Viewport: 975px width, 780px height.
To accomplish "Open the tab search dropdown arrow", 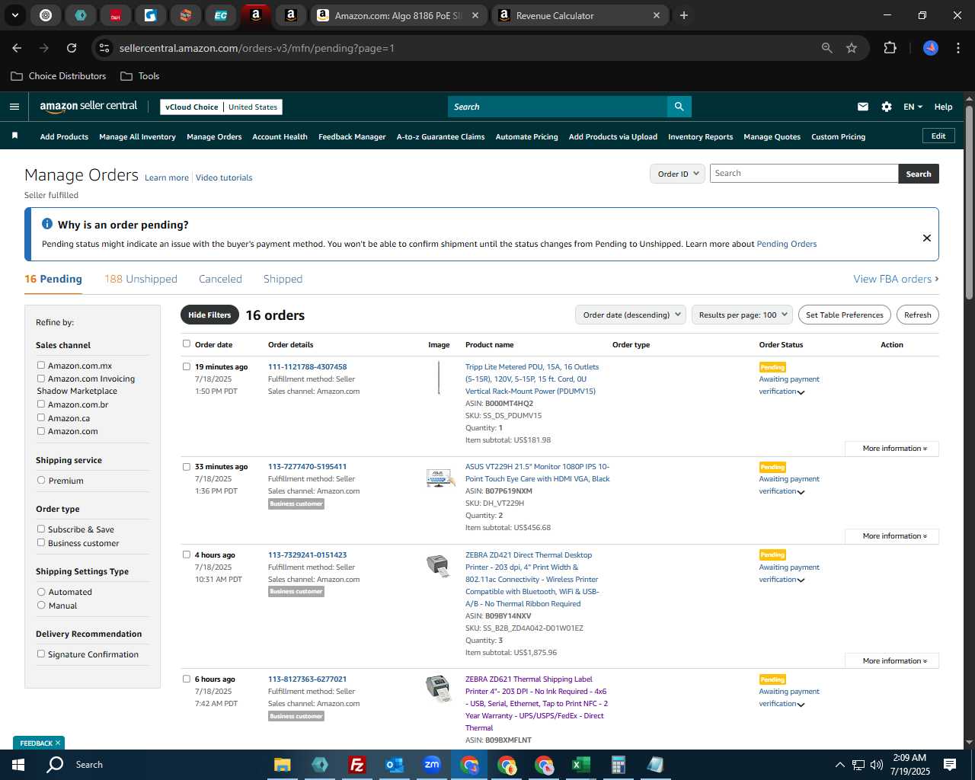I will (14, 15).
